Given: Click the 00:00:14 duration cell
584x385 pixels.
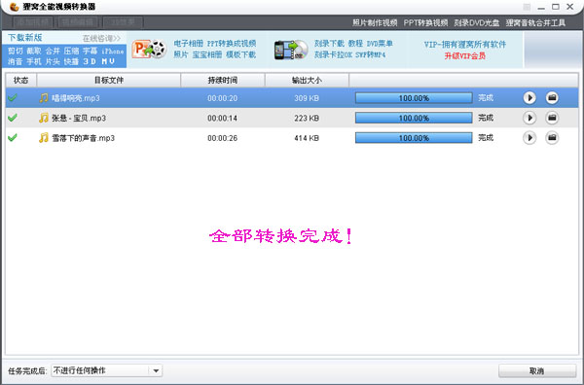Looking at the screenshot, I should point(222,118).
